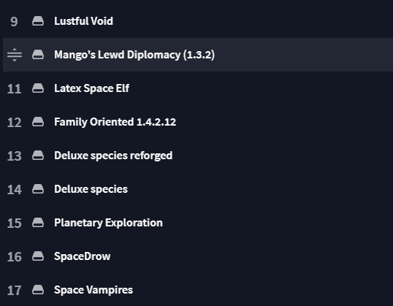Viewport: 393px width, 306px height.
Task: Click the drive icon beside Lustful Void
Action: [x=38, y=21]
